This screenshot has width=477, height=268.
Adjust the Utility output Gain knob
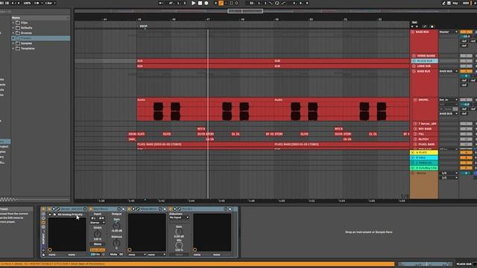point(116,226)
